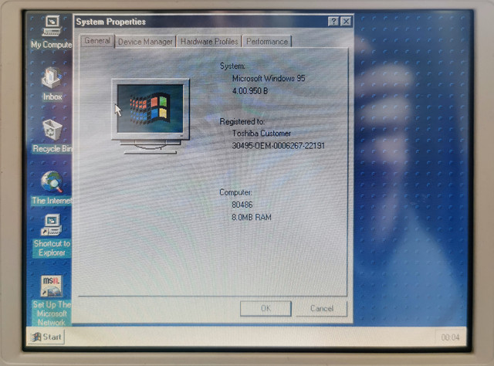Click the Toshiba Customer text
Screen dimensions: 494x366
pyautogui.click(x=262, y=134)
